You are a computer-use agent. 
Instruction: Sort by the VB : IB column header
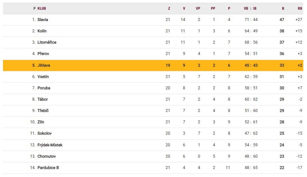click(x=250, y=9)
